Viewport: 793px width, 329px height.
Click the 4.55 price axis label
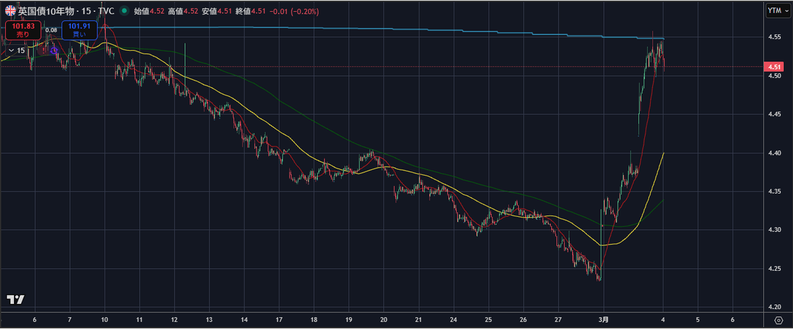point(775,37)
